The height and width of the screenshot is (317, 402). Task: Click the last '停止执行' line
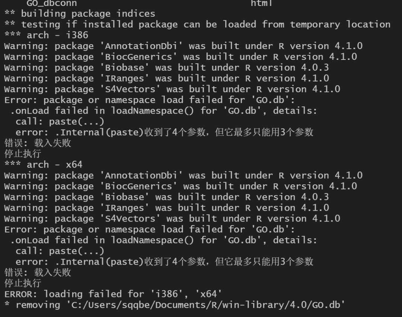[23, 283]
